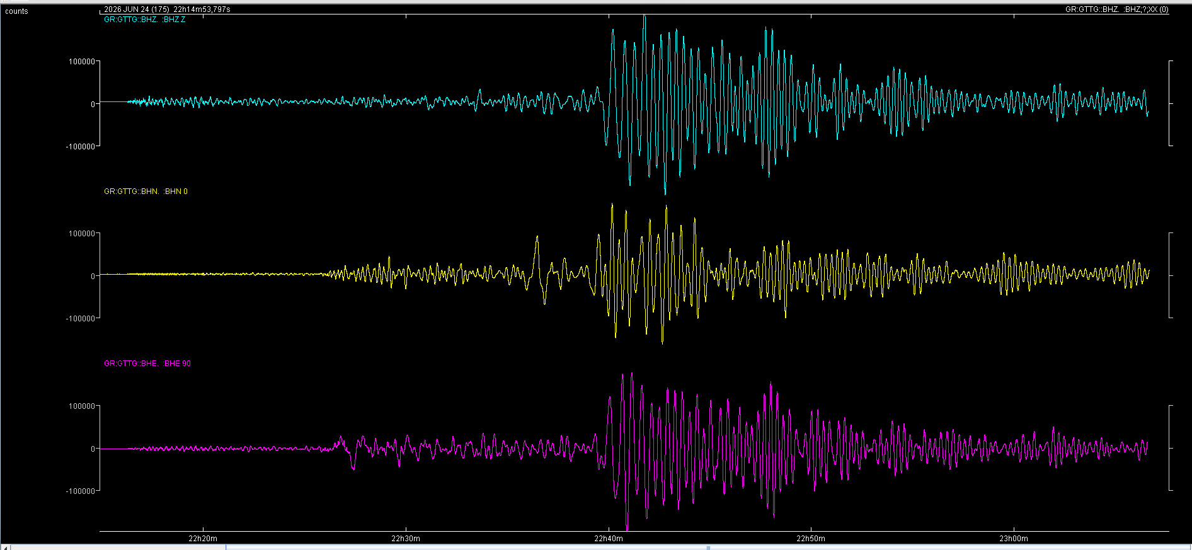
Task: Select the cyan BHZ Z trace label
Action: pyautogui.click(x=145, y=20)
